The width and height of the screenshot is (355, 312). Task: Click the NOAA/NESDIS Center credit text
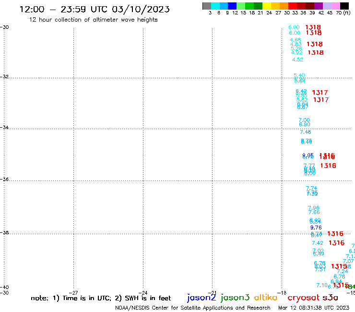(x=193, y=308)
